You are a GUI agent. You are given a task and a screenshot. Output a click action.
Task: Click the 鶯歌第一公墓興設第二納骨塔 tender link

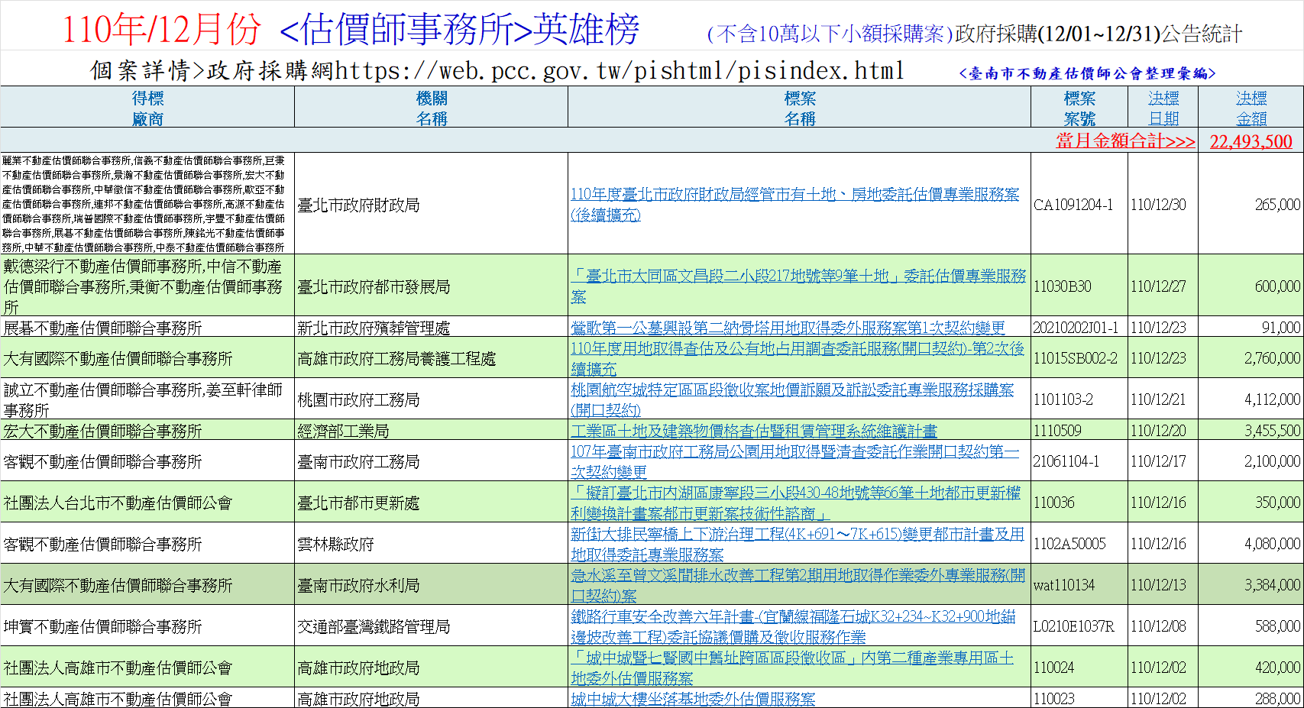click(x=788, y=328)
